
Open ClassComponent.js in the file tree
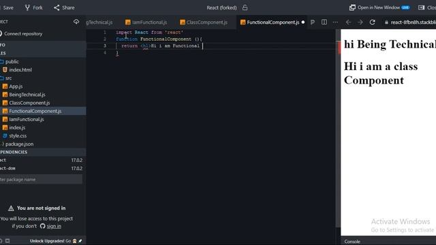(29, 103)
